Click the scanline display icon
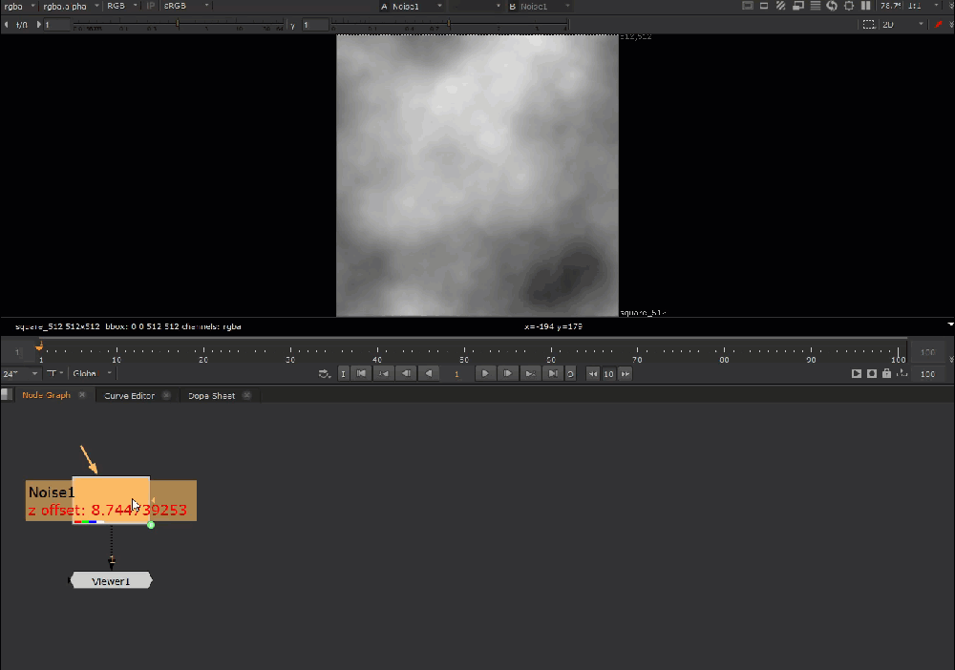Viewport: 955px width, 670px height. (x=815, y=6)
